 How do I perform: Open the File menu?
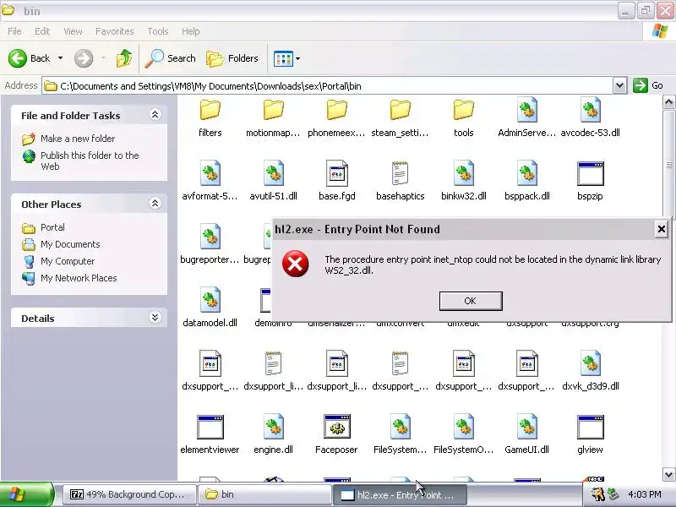click(14, 31)
